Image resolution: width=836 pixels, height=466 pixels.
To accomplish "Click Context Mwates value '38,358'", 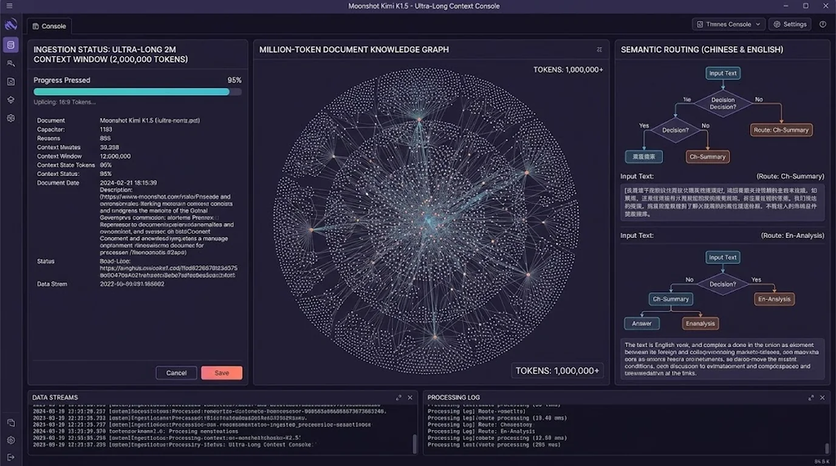I will tap(109, 147).
